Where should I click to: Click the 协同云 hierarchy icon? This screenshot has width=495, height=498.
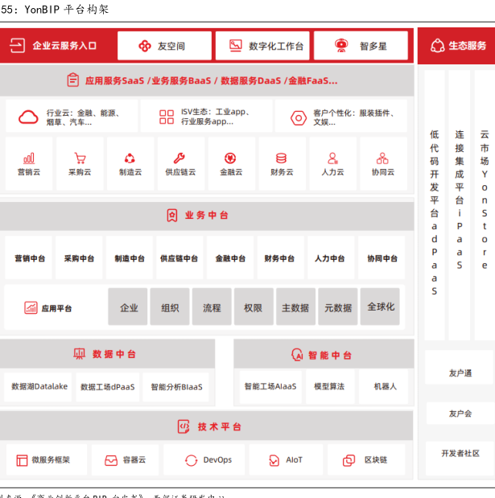pos(382,158)
